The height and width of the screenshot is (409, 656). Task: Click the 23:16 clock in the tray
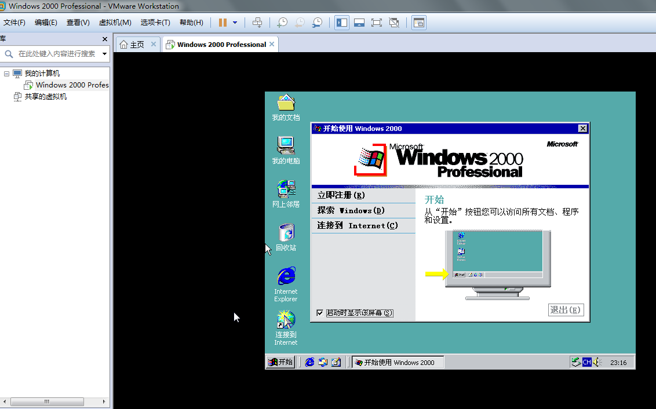pyautogui.click(x=618, y=363)
